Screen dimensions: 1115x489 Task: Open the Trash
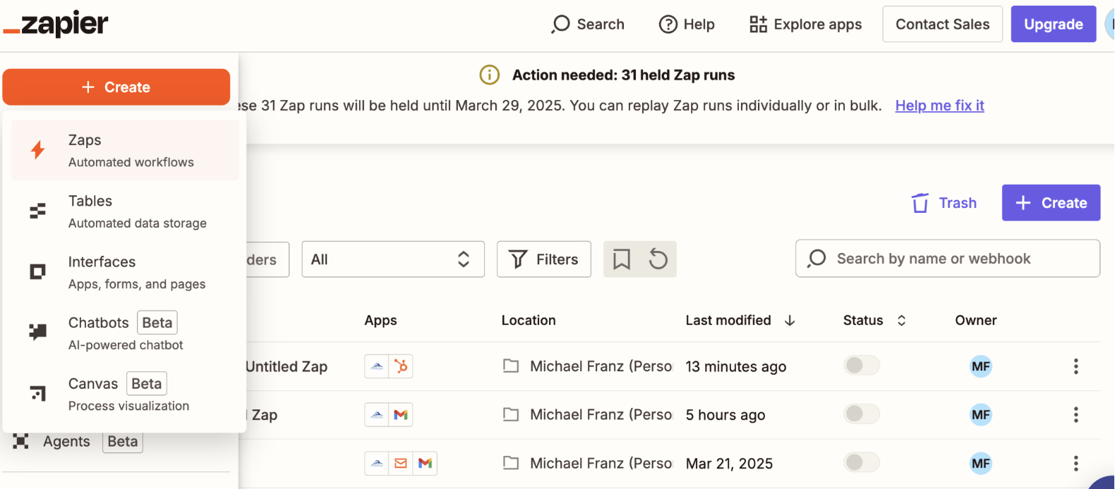[944, 203]
